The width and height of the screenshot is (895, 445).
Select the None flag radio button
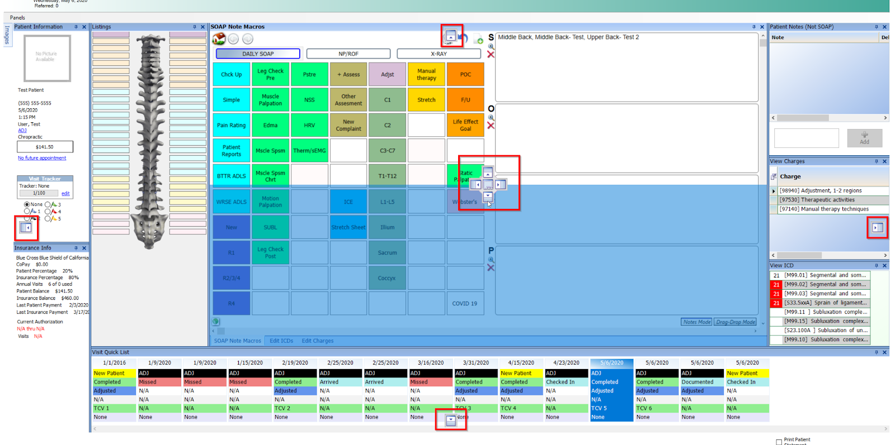(x=27, y=204)
